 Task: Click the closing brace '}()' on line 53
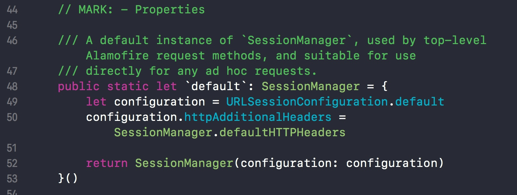tap(68, 179)
